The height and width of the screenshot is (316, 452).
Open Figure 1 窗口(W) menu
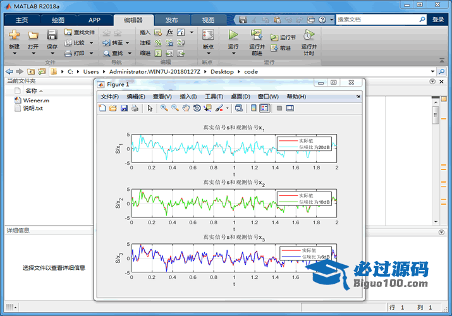pos(268,97)
